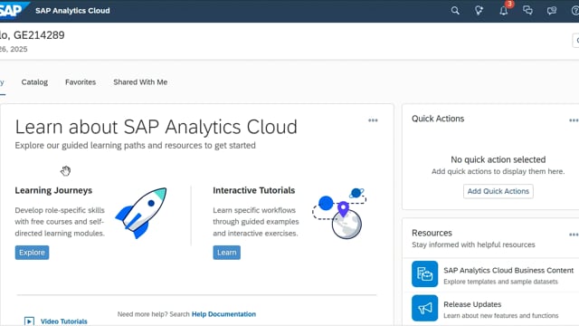The width and height of the screenshot is (579, 326).
Task: Open the discussions chat bubbles icon
Action: 527,10
